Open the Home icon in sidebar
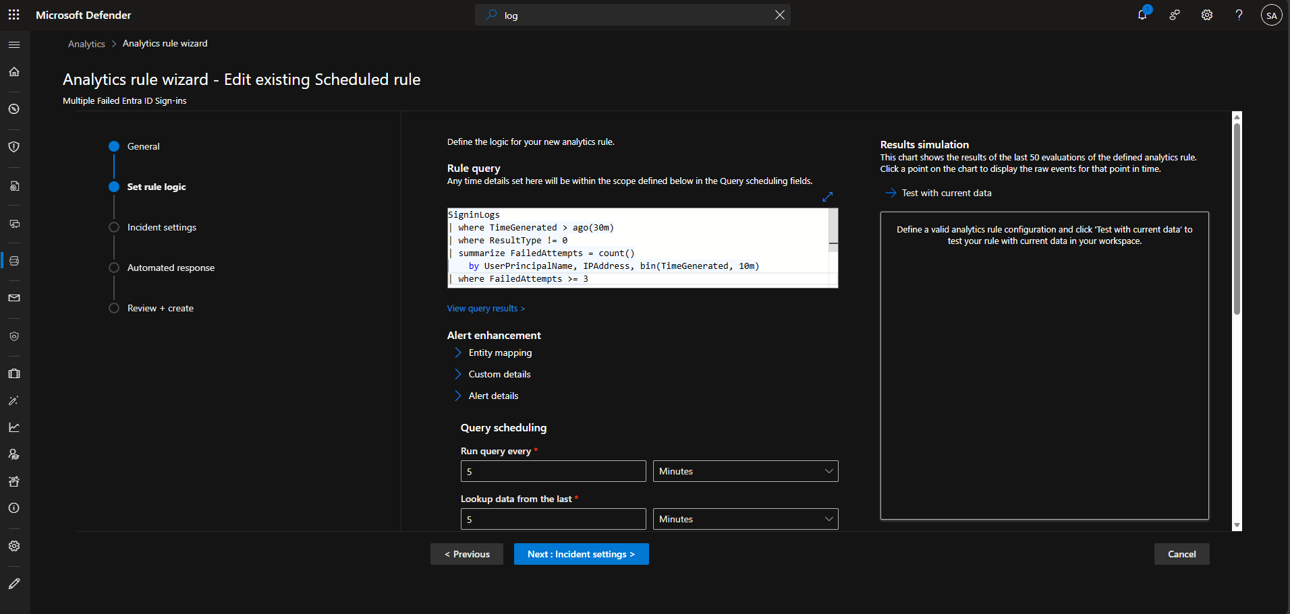The height and width of the screenshot is (614, 1290). coord(14,72)
